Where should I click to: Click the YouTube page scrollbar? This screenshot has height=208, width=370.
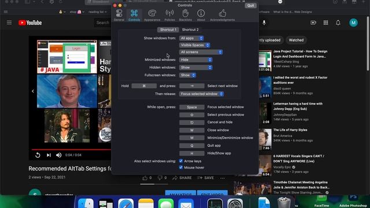368,44
